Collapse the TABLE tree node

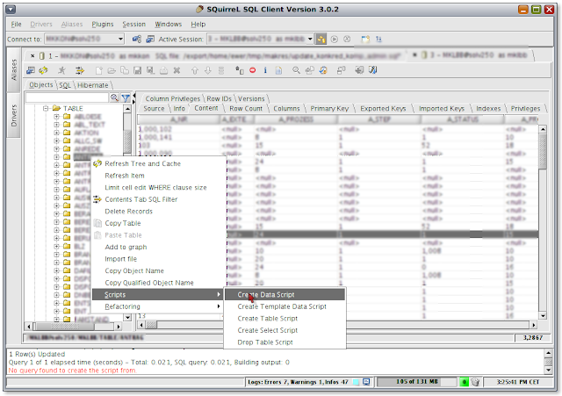[46, 108]
